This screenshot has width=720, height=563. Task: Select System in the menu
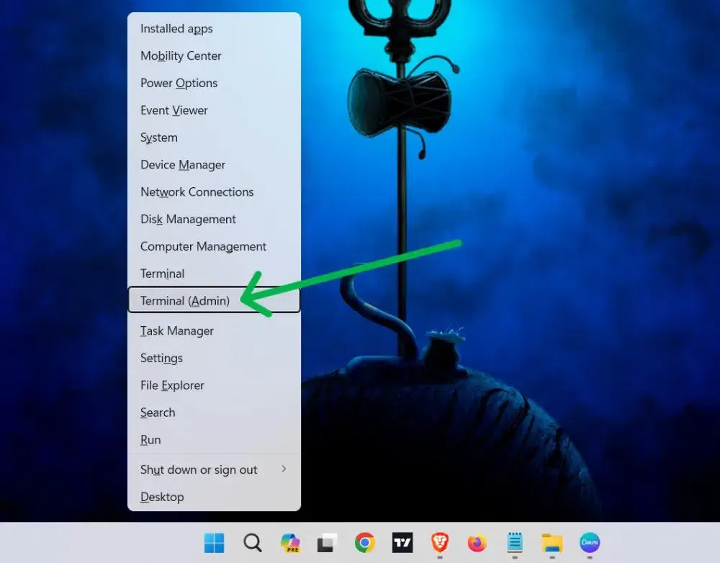214,138
